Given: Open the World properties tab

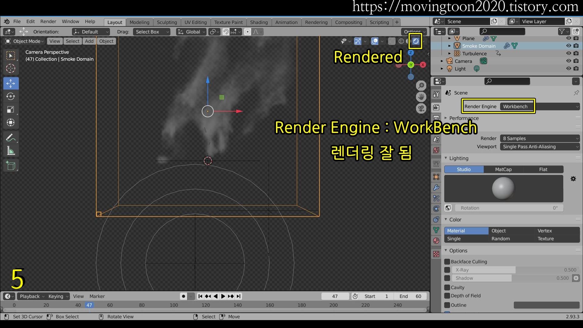Looking at the screenshot, I should pos(436,150).
